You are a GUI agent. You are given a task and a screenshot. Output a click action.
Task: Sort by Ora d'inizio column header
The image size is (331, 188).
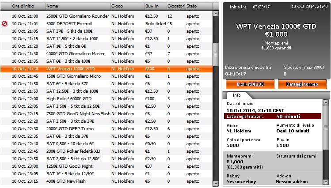pos(28,6)
